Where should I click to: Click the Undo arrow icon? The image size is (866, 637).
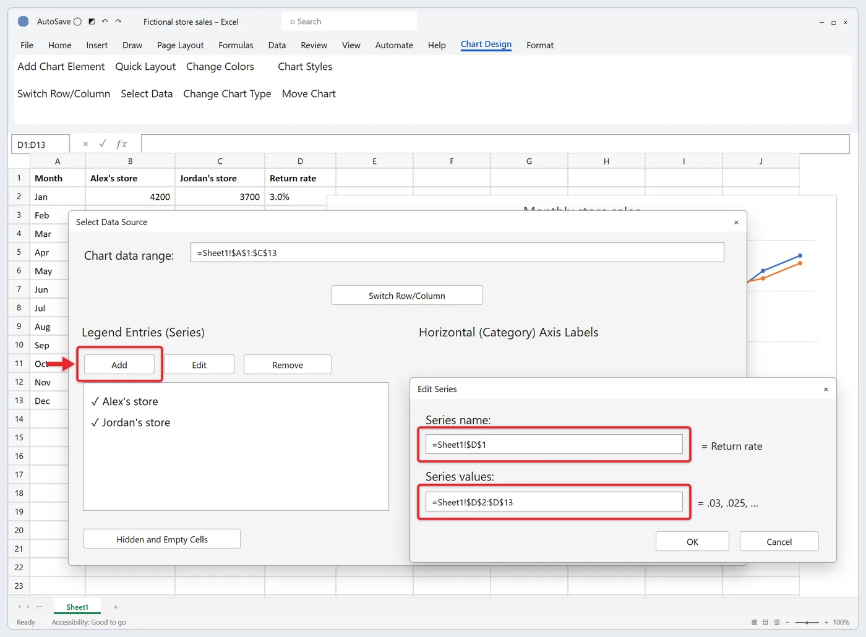coord(105,22)
